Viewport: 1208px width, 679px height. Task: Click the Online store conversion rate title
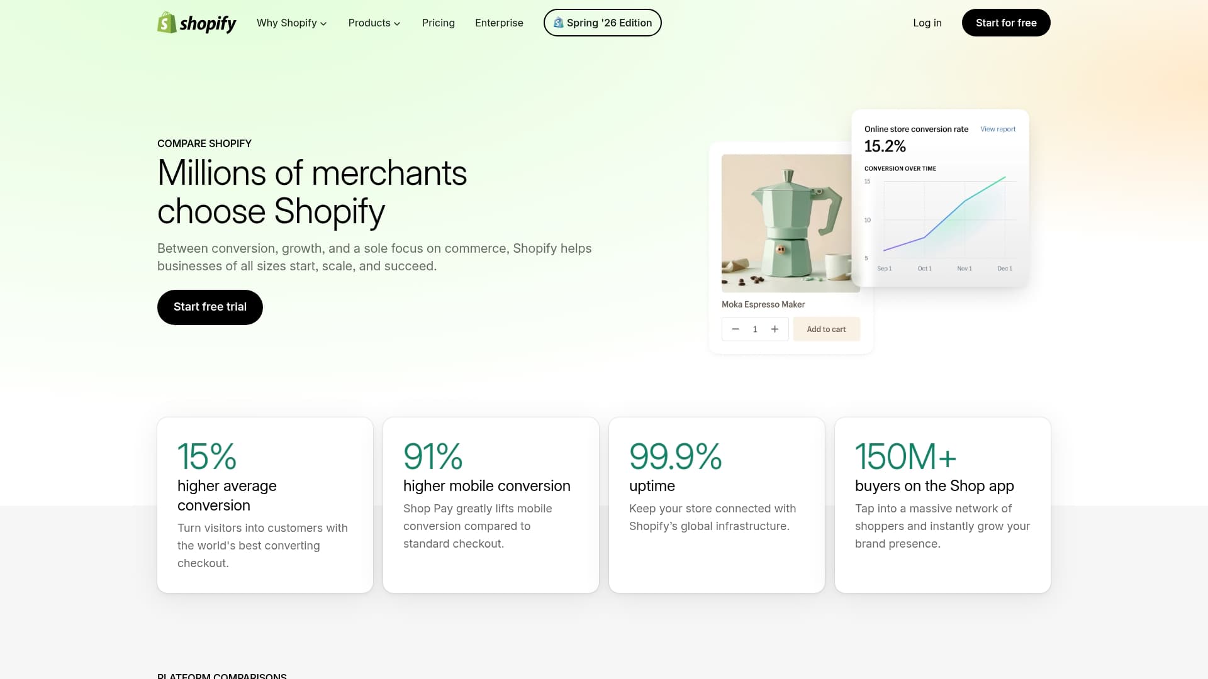tap(916, 129)
